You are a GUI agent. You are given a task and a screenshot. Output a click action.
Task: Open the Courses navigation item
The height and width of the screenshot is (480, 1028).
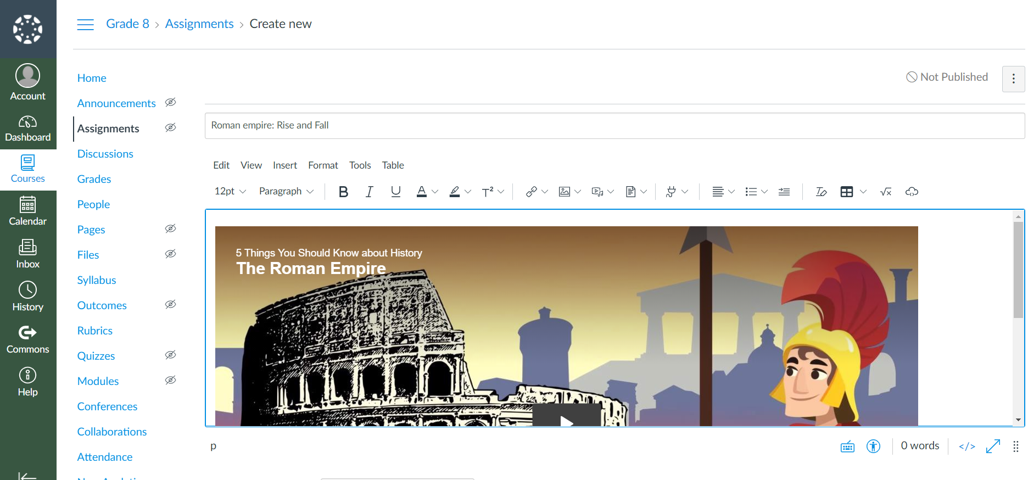point(28,169)
